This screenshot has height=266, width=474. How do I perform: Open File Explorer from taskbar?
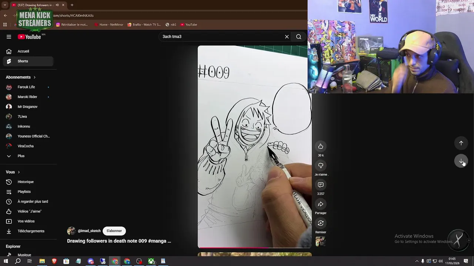tap(42, 261)
